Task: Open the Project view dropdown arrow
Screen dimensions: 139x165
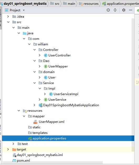Action: (24, 10)
